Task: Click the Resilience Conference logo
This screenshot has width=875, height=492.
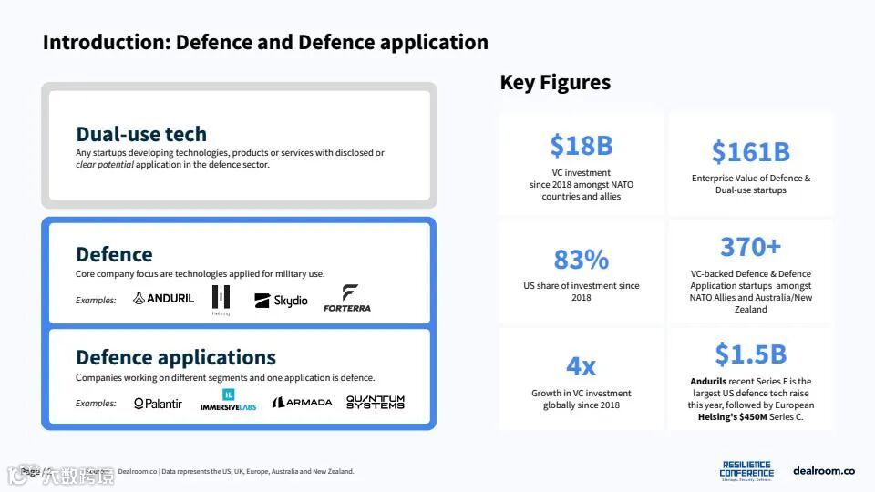Action: click(x=746, y=471)
